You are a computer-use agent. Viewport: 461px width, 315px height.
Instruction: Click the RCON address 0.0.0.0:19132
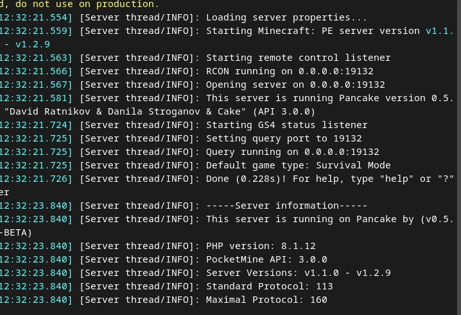(x=336, y=71)
